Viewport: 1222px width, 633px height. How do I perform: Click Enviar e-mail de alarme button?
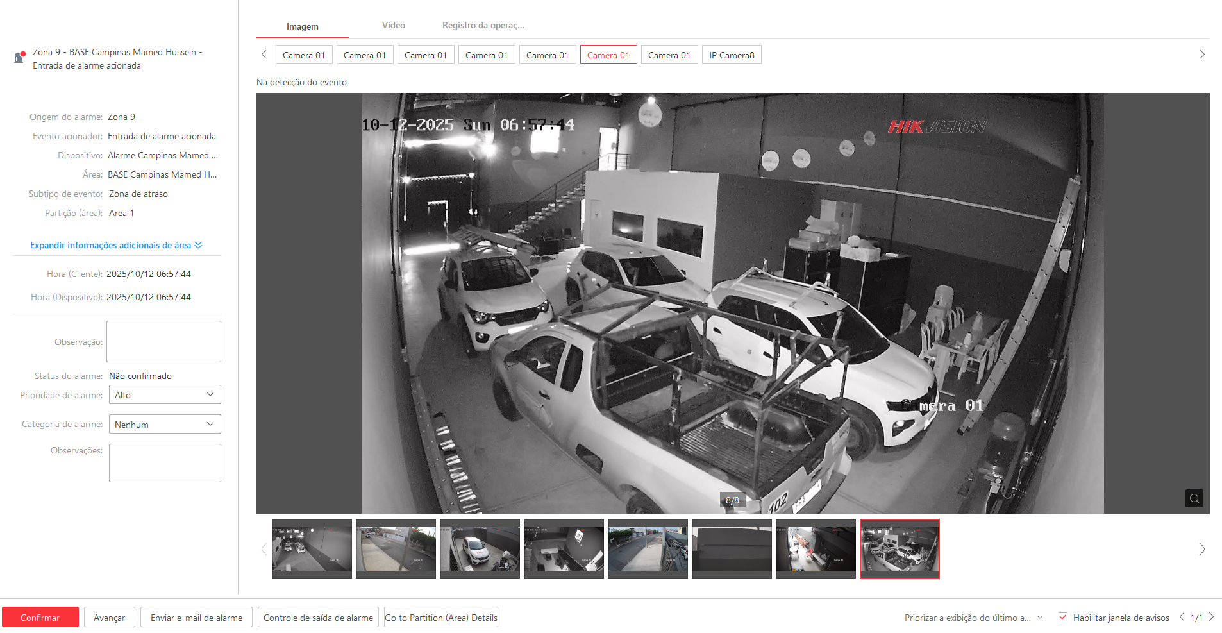pyautogui.click(x=196, y=618)
